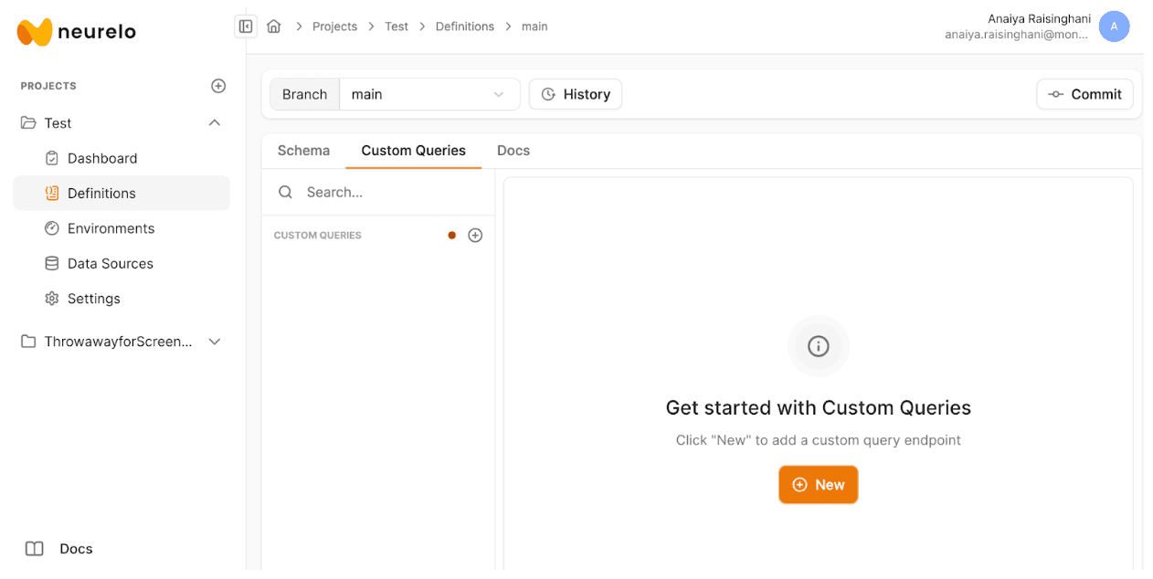Click the sidebar collapse toggle icon

pyautogui.click(x=246, y=26)
